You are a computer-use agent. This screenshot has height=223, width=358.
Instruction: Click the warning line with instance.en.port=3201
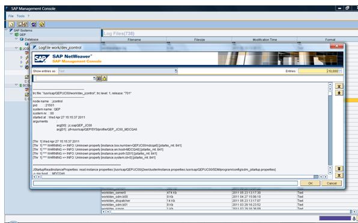tap(95, 153)
